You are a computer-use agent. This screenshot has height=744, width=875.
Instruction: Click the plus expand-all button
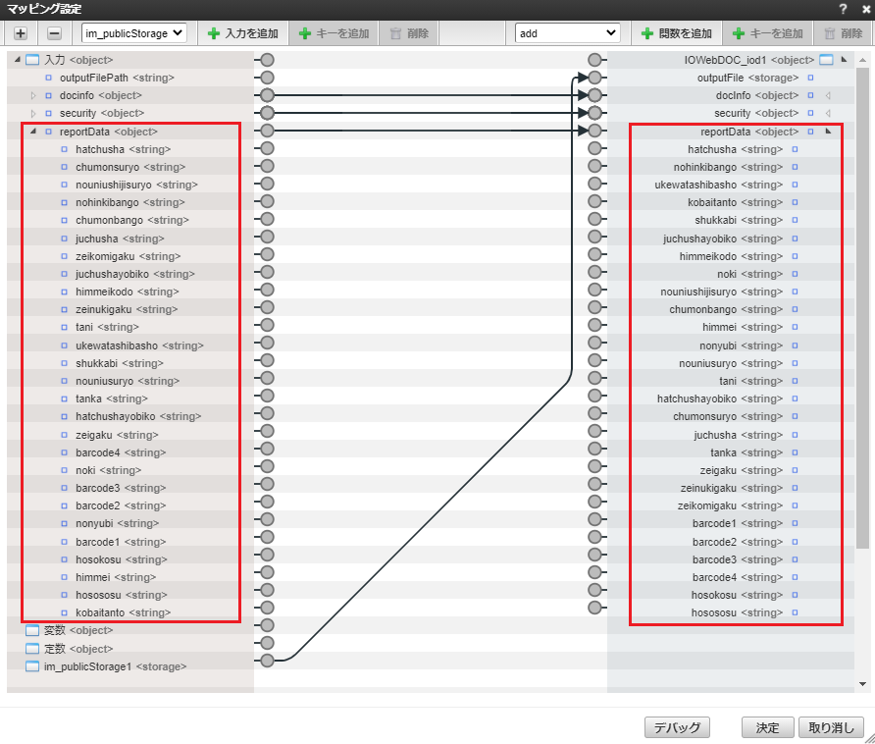point(20,33)
